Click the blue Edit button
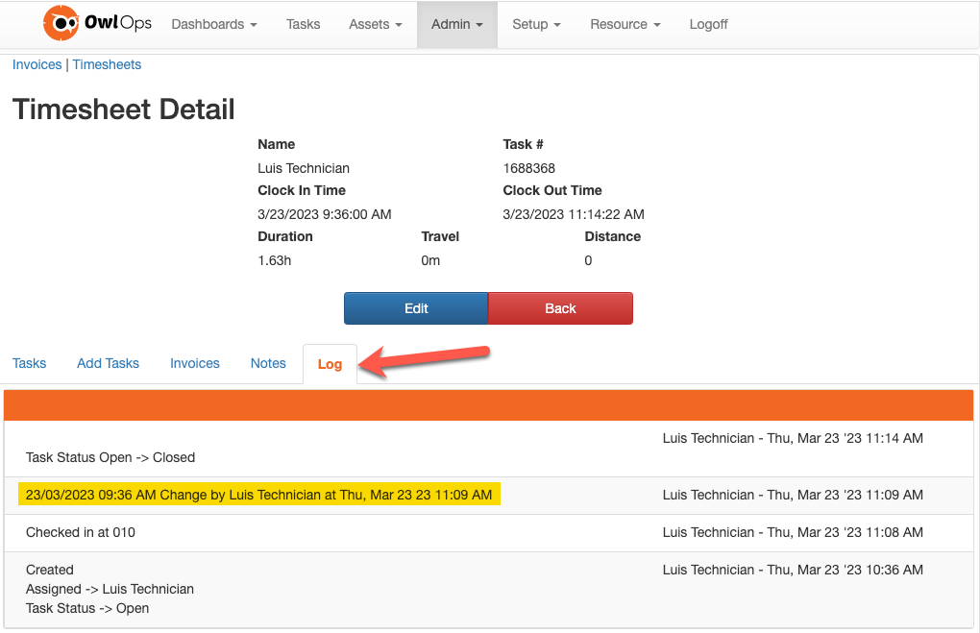The height and width of the screenshot is (633, 980). tap(415, 307)
